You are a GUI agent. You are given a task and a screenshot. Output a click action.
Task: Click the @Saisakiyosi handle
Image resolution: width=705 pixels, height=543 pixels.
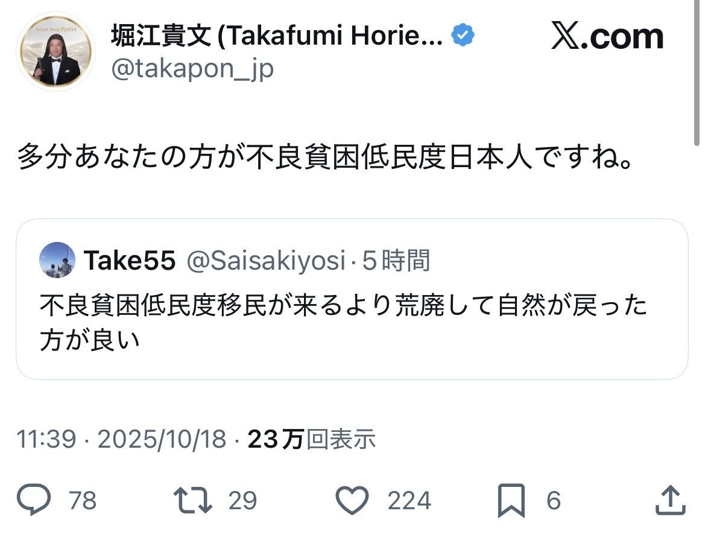[x=265, y=261]
